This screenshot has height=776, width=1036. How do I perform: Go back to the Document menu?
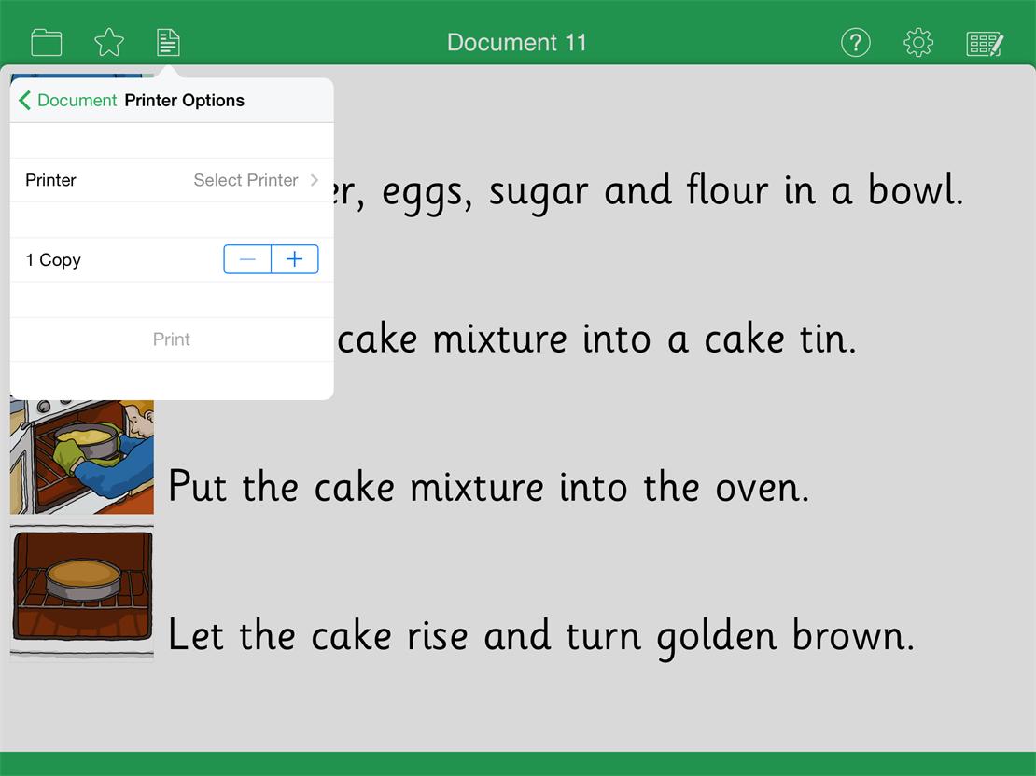coord(67,101)
